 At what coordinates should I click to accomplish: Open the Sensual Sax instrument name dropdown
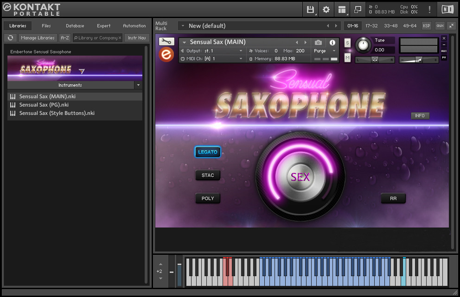tap(184, 42)
